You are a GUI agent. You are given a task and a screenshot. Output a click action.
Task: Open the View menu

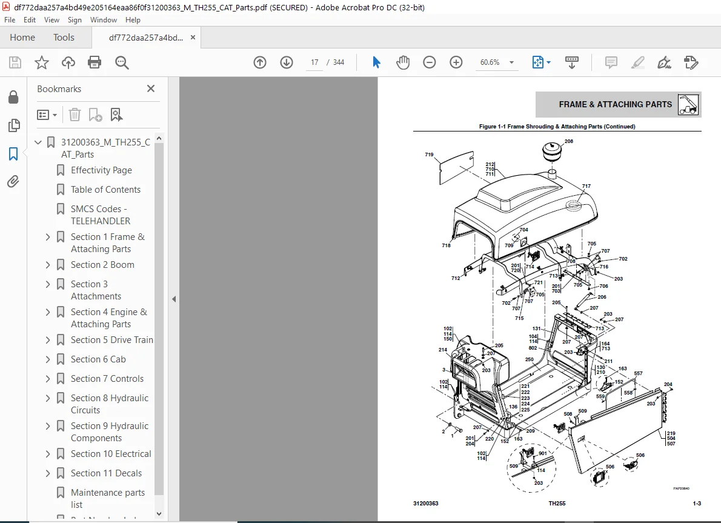click(51, 20)
